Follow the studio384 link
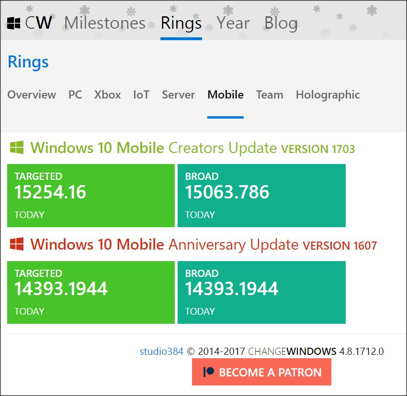Image resolution: width=407 pixels, height=396 pixels. coord(161,352)
